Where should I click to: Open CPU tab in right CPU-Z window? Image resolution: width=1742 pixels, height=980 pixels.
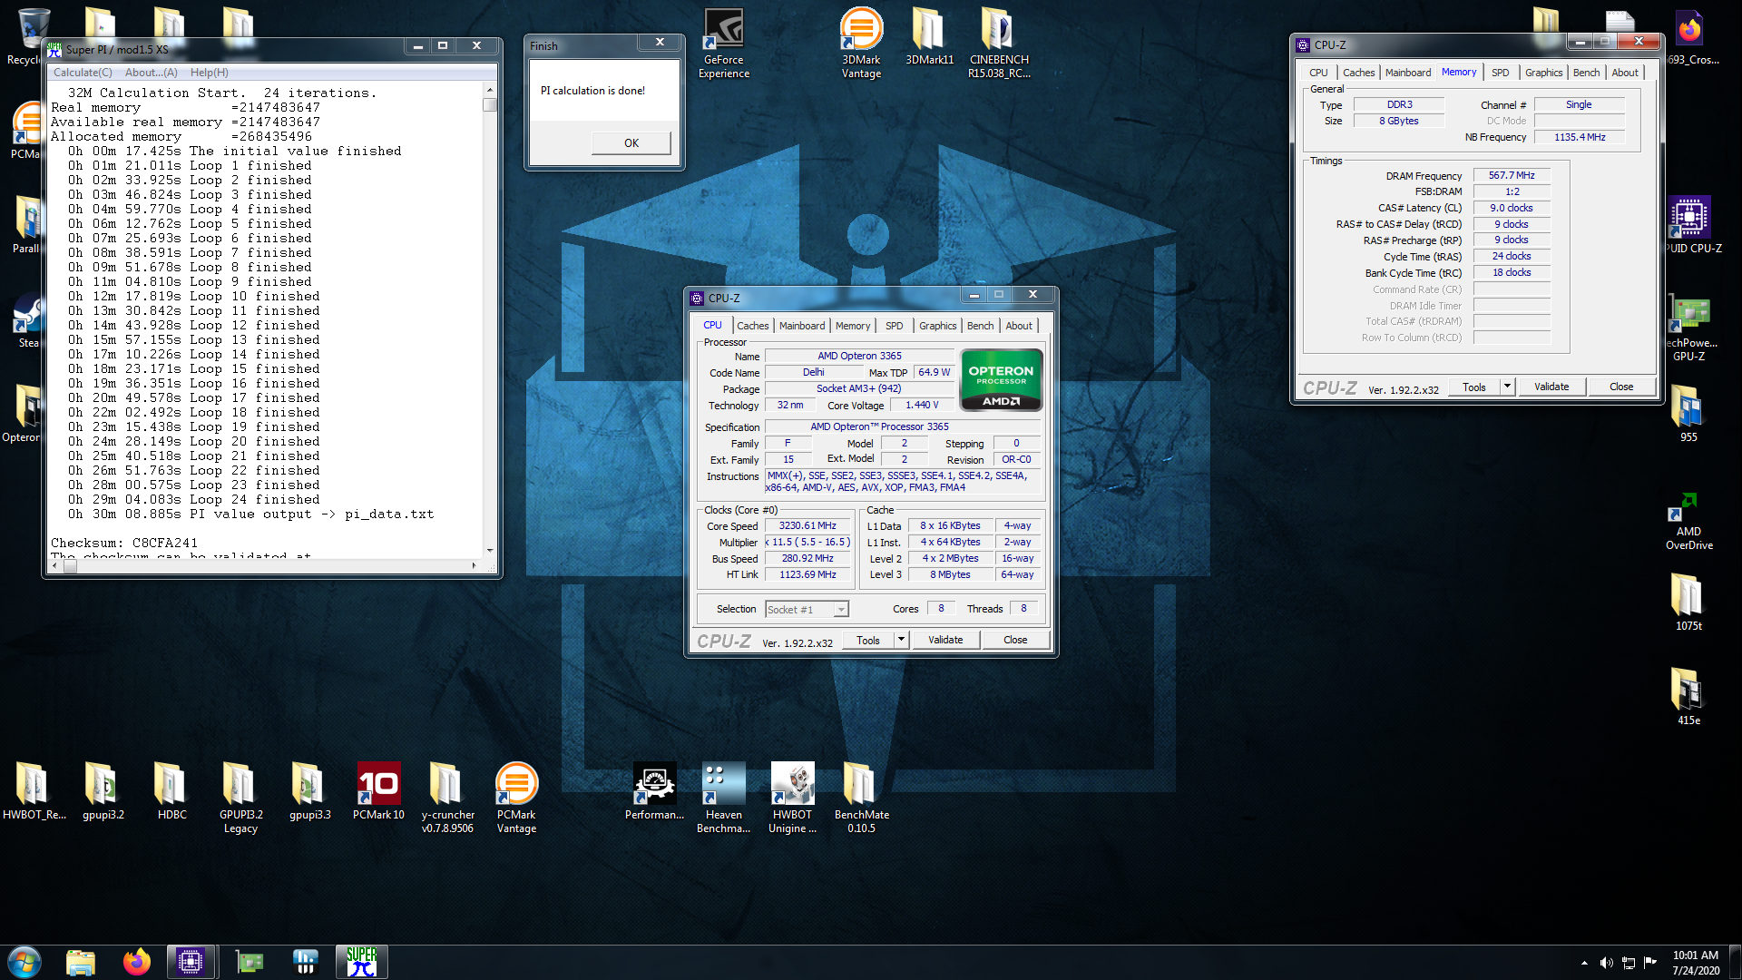1318,73
